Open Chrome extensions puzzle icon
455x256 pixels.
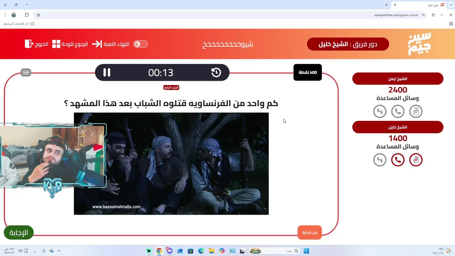(x=27, y=15)
